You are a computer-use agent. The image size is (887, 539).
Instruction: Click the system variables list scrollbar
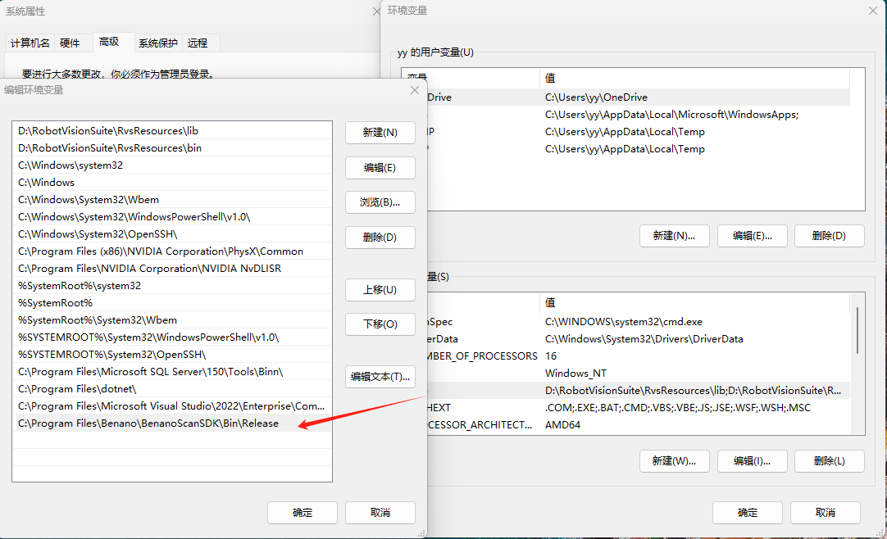point(857,330)
